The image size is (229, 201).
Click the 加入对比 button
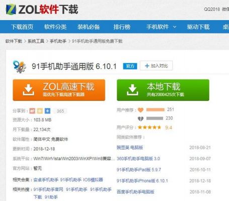157,66
